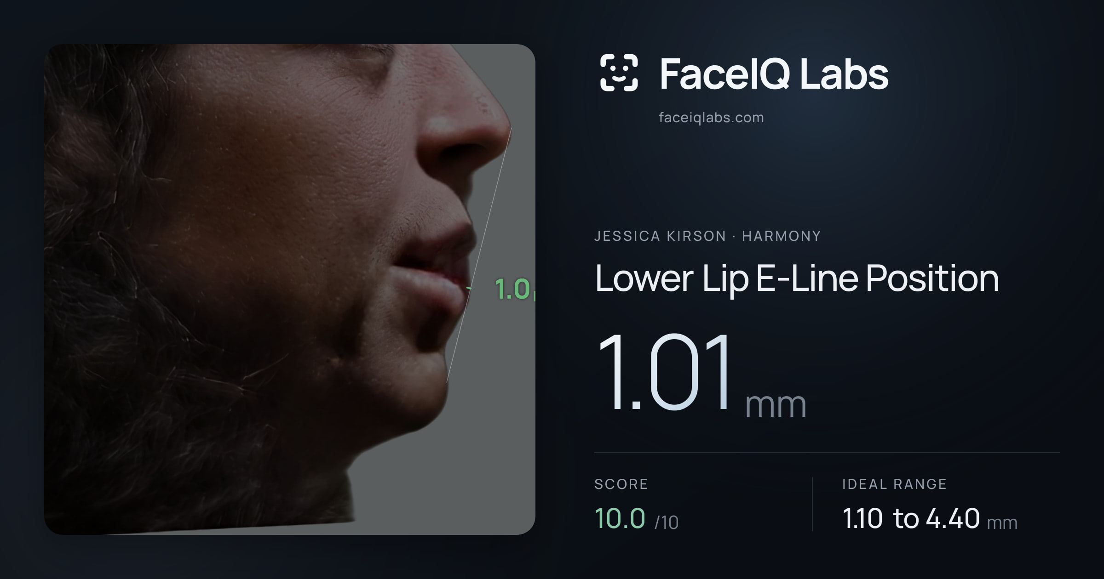Click the chin point at bottom of E-line
1104x579 pixels.
click(x=447, y=381)
